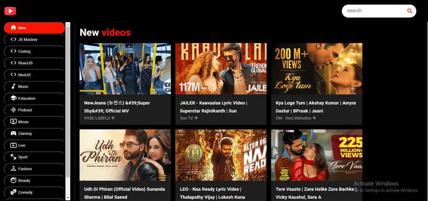Open the JAILER Kaavaalaa thumbnail
Viewport: 428px width, 201px height.
pos(221,69)
